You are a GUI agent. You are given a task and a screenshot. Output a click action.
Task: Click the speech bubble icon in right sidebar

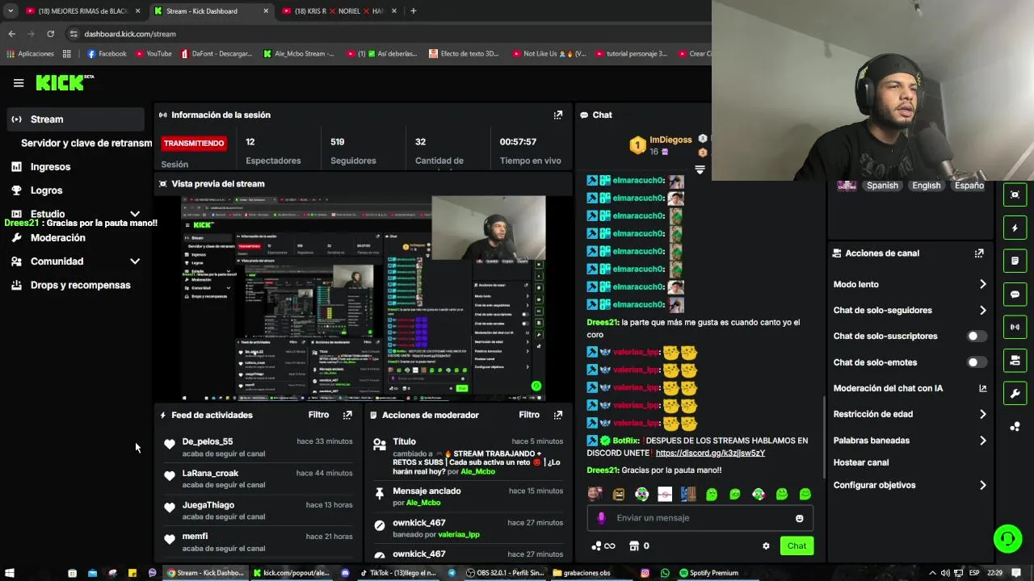[x=1015, y=295]
